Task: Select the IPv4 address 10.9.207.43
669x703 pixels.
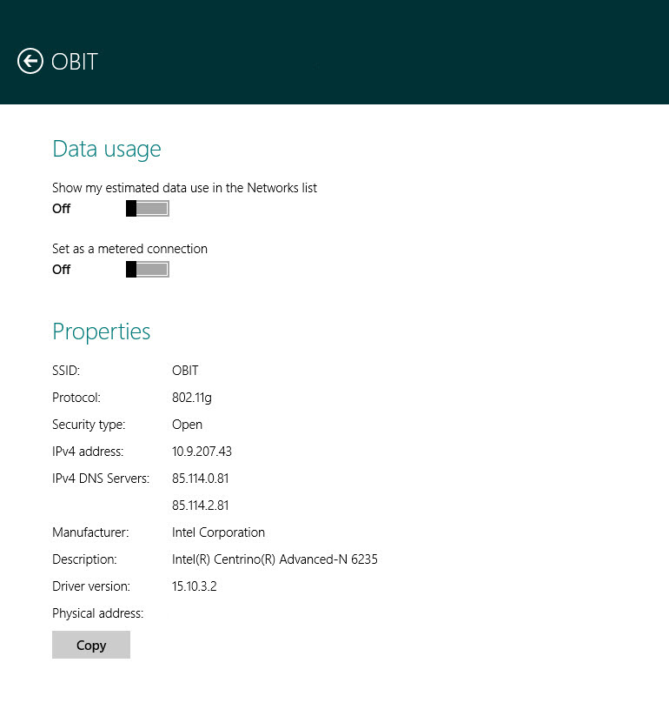Action: pos(202,452)
